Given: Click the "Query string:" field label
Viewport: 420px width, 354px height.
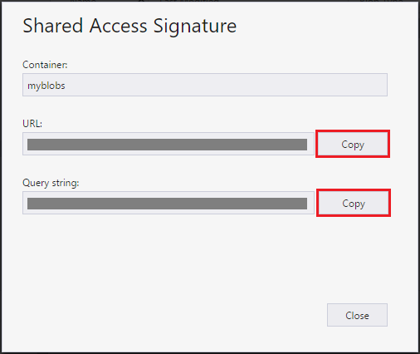Looking at the screenshot, I should pyautogui.click(x=51, y=183).
